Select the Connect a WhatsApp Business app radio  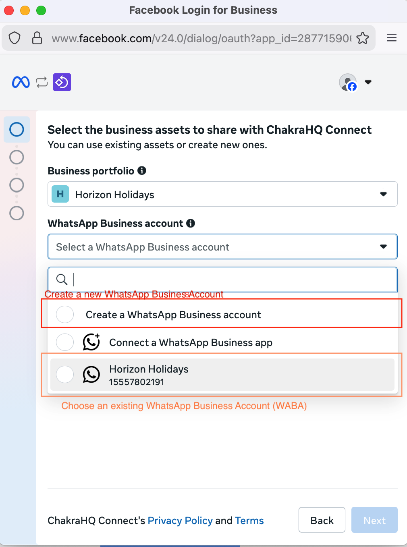point(65,342)
